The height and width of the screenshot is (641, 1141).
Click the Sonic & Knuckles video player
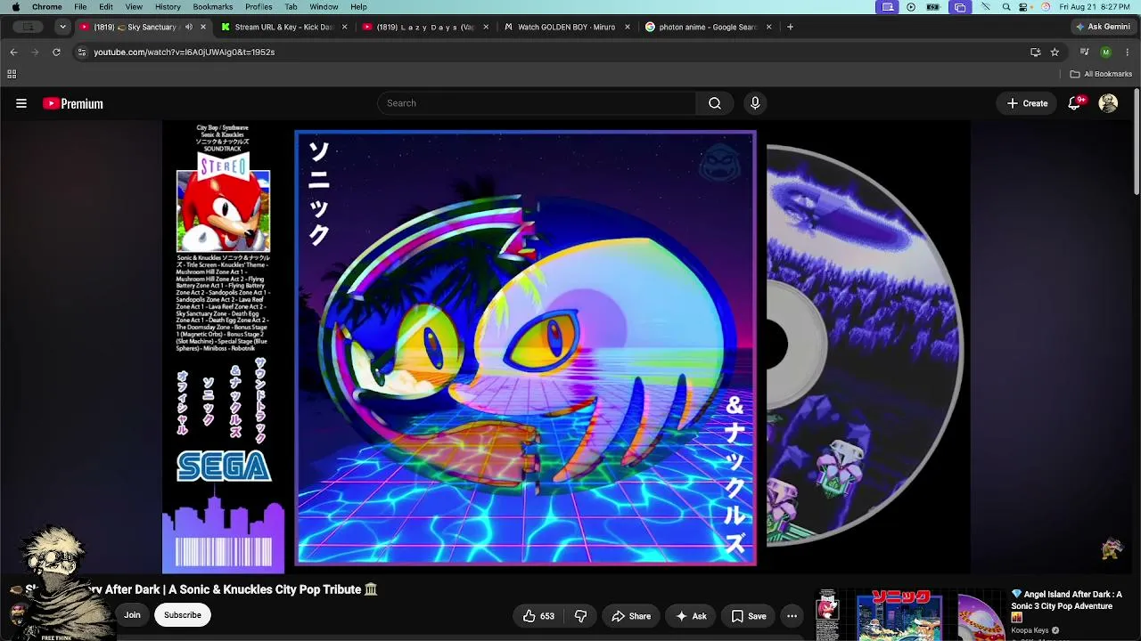coord(566,347)
